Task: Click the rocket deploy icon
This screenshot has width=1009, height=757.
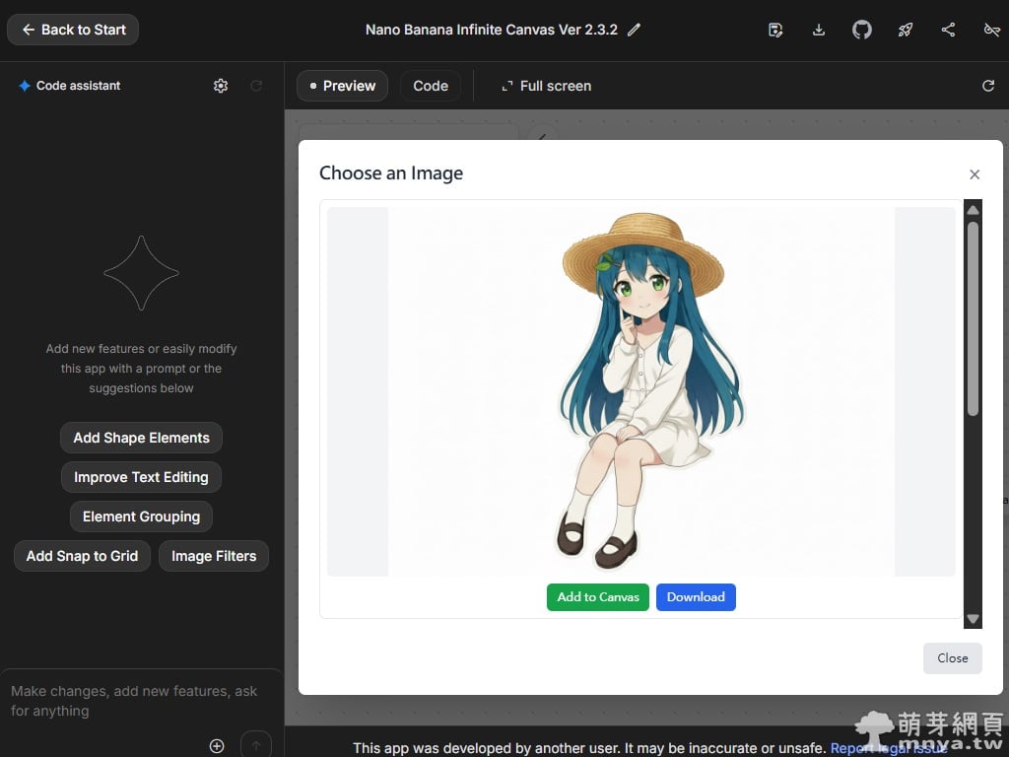Action: point(905,30)
